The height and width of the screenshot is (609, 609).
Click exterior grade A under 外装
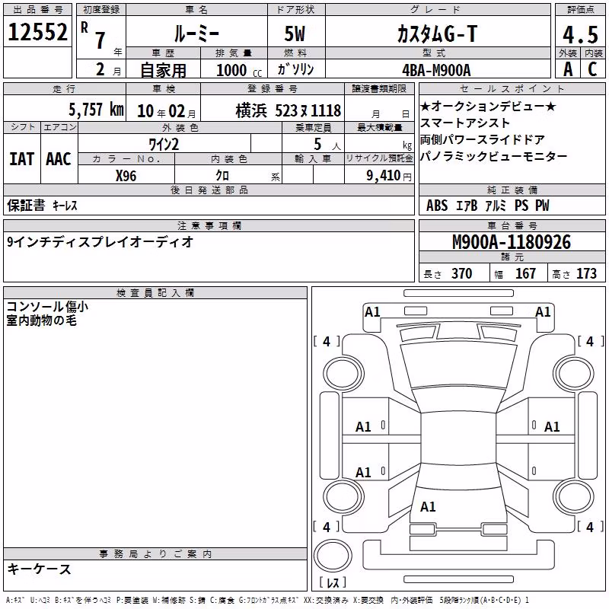click(x=568, y=69)
